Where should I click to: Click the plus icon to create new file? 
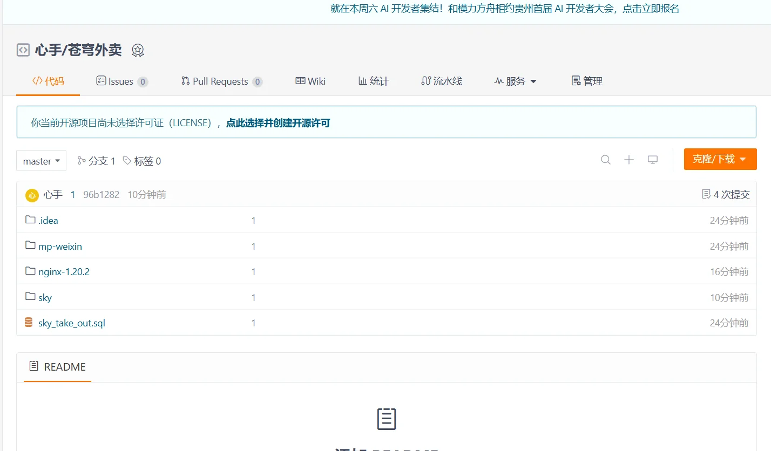629,160
